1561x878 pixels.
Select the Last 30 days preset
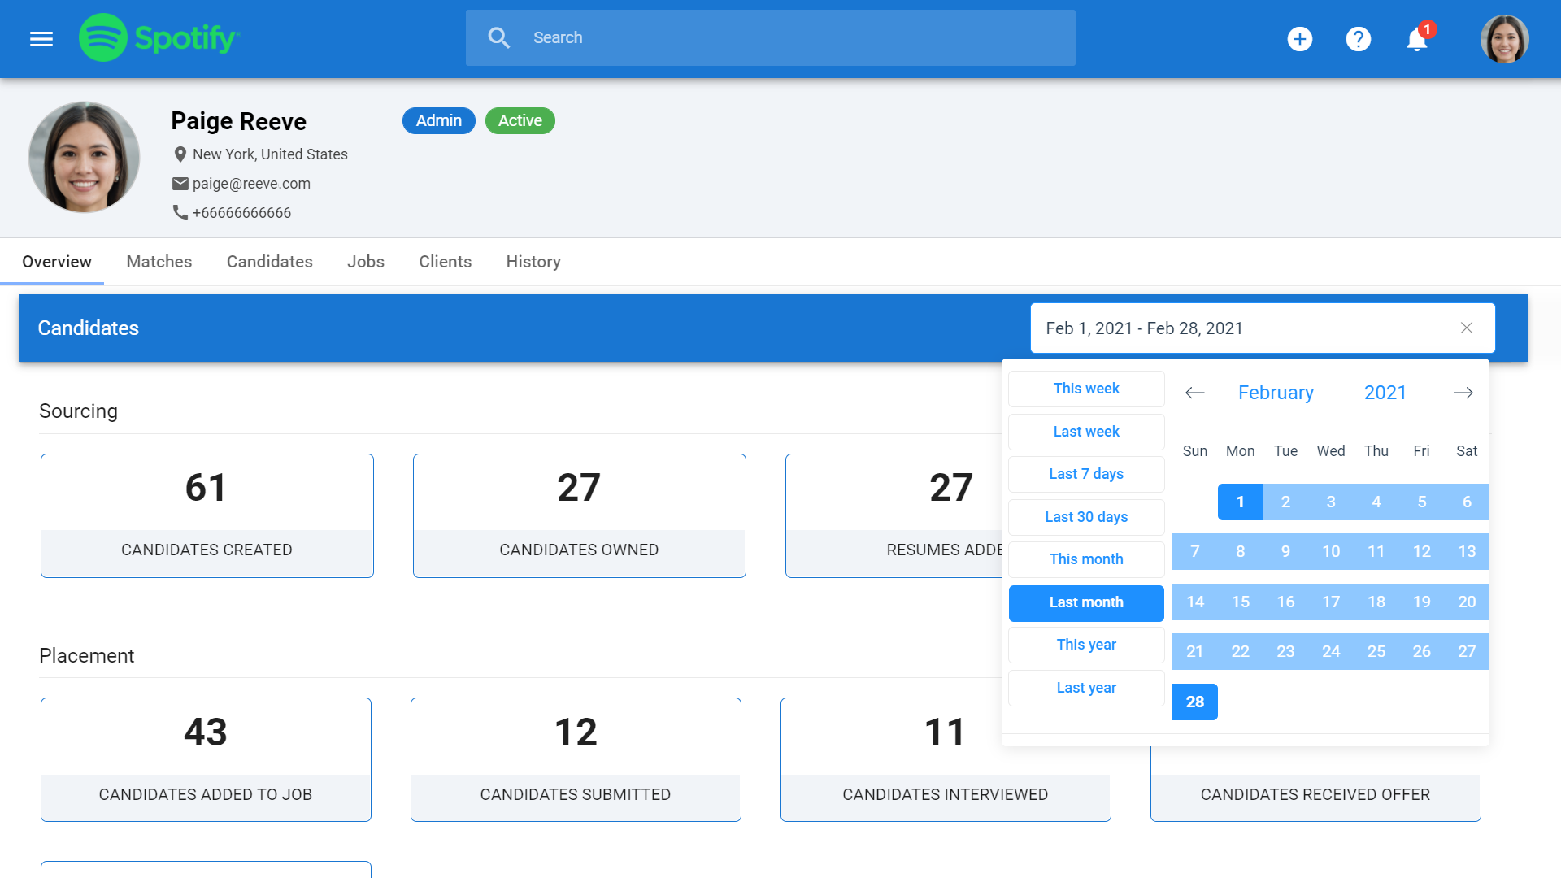pyautogui.click(x=1086, y=517)
